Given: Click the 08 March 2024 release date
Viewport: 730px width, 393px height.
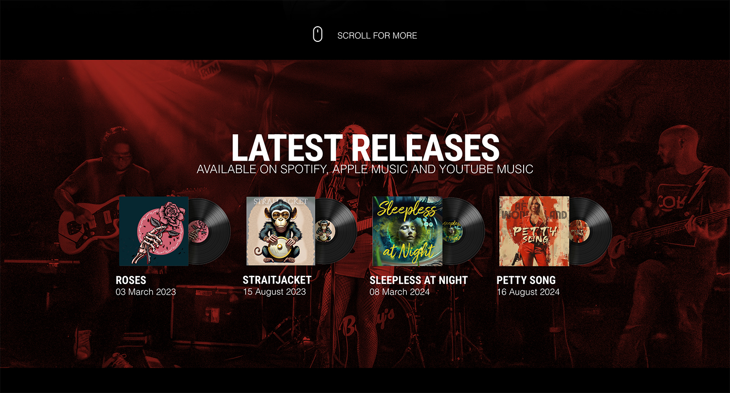Looking at the screenshot, I should 400,292.
